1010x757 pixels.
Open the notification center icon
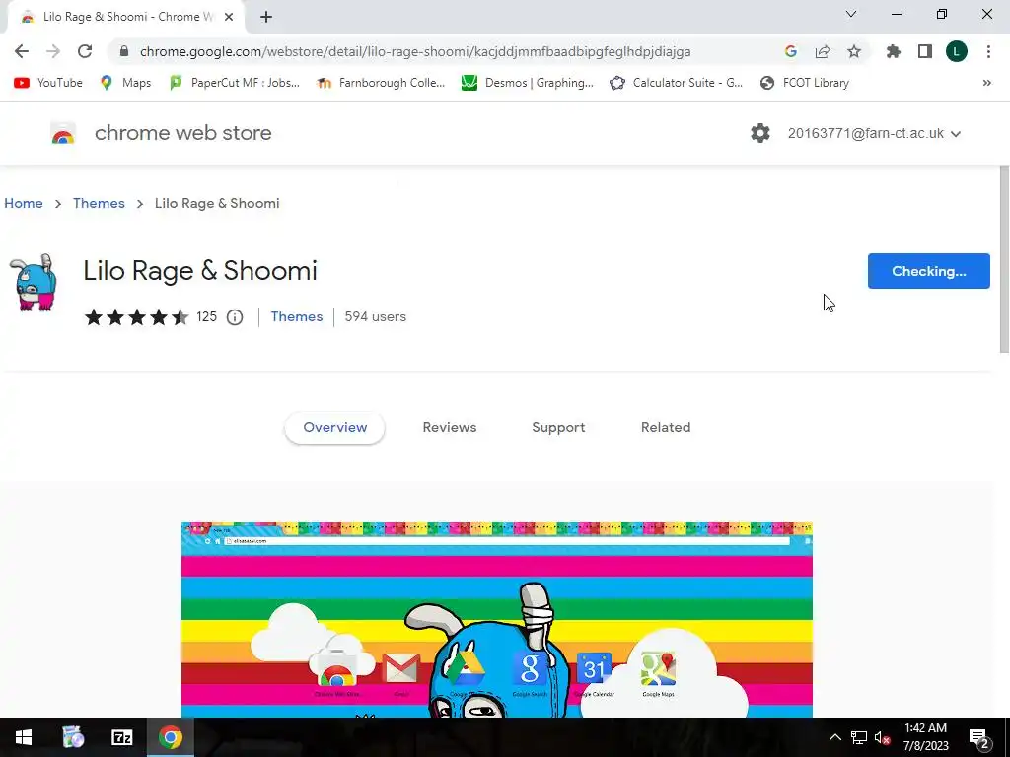[x=979, y=738]
